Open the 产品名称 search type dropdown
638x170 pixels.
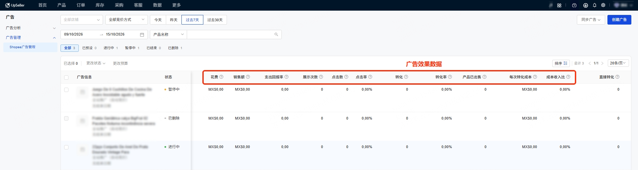168,35
